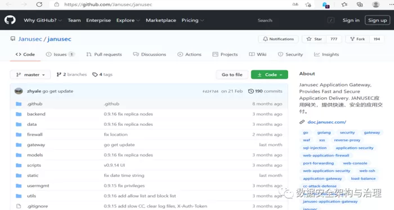The image size is (394, 210).
Task: Star the janusec repository
Action: [x=314, y=39]
